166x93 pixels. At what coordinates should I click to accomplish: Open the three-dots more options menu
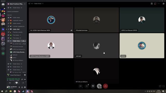coord(158,4)
